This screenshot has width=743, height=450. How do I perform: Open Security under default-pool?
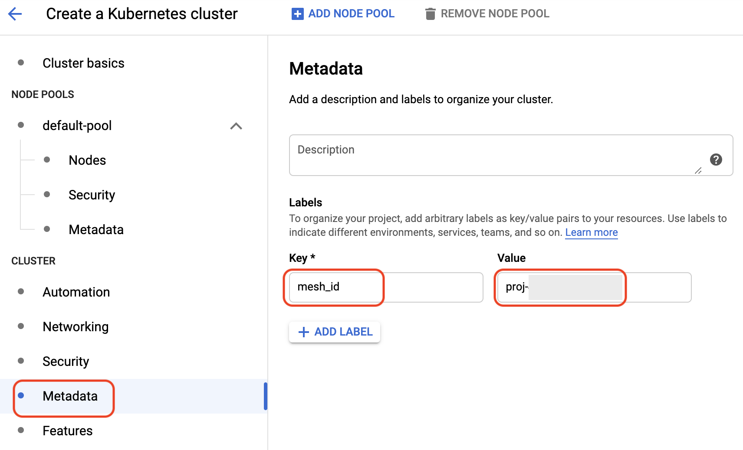(92, 195)
